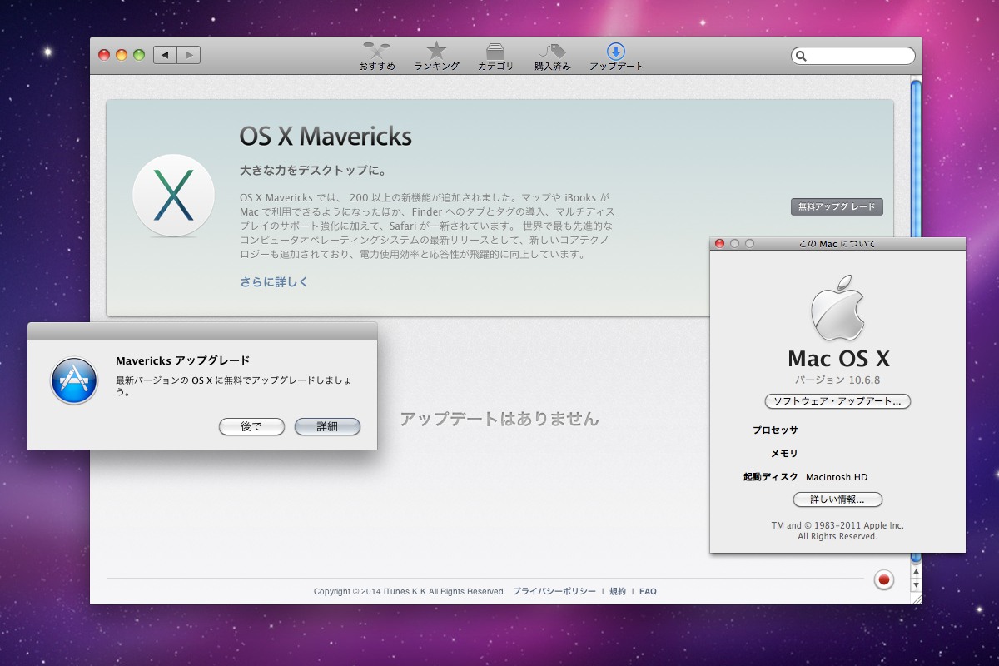Viewport: 999px width, 666px height.
Task: Click 詳しい情報... button
Action: 837,499
